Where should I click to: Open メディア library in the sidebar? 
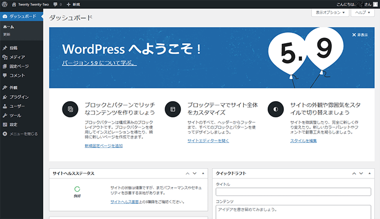17,57
